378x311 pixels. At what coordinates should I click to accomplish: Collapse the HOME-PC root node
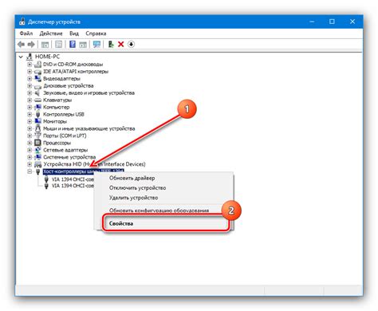21,57
